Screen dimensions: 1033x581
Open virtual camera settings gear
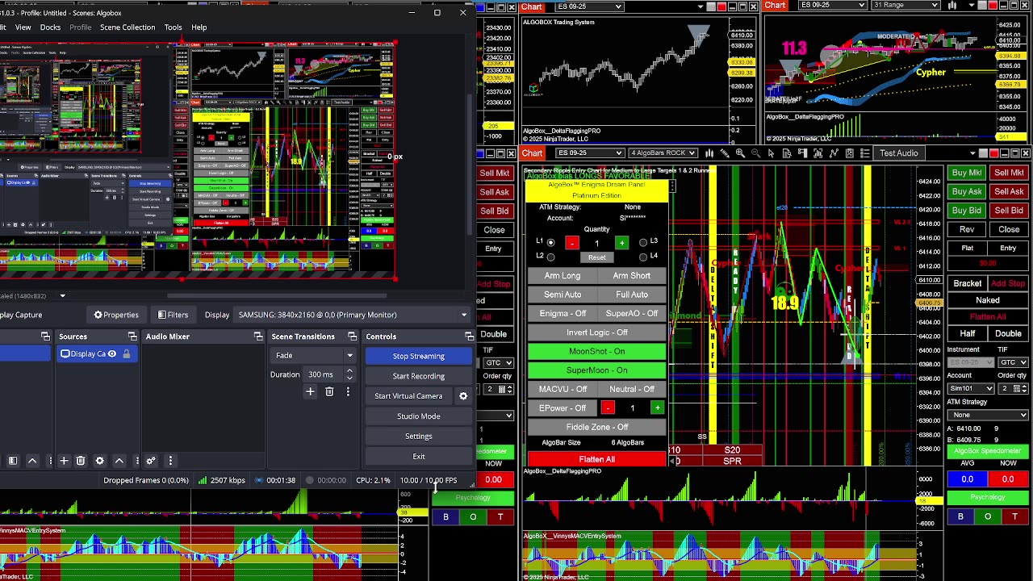[463, 396]
